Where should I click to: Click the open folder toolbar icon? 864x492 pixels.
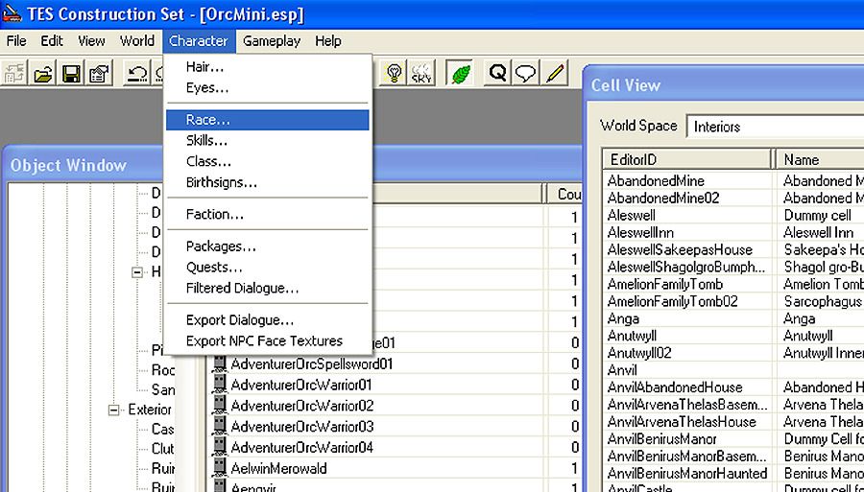point(43,74)
